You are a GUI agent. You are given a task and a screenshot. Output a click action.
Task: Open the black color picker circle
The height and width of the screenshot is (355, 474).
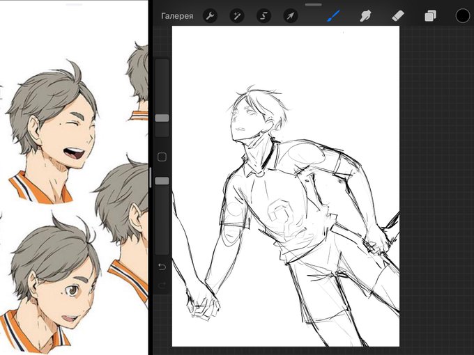point(463,16)
